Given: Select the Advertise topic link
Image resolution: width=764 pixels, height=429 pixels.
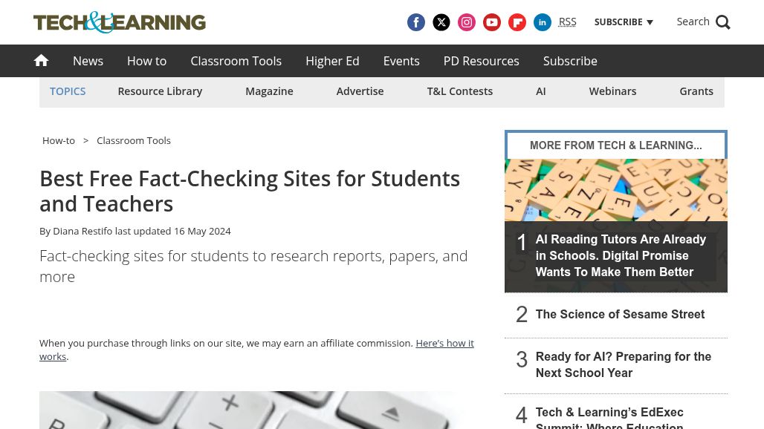Looking at the screenshot, I should coord(360,91).
